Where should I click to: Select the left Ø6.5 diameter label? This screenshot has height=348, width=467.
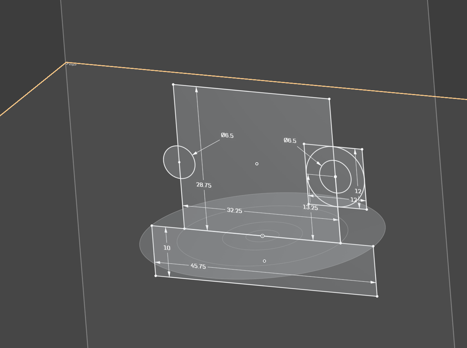pos(227,135)
